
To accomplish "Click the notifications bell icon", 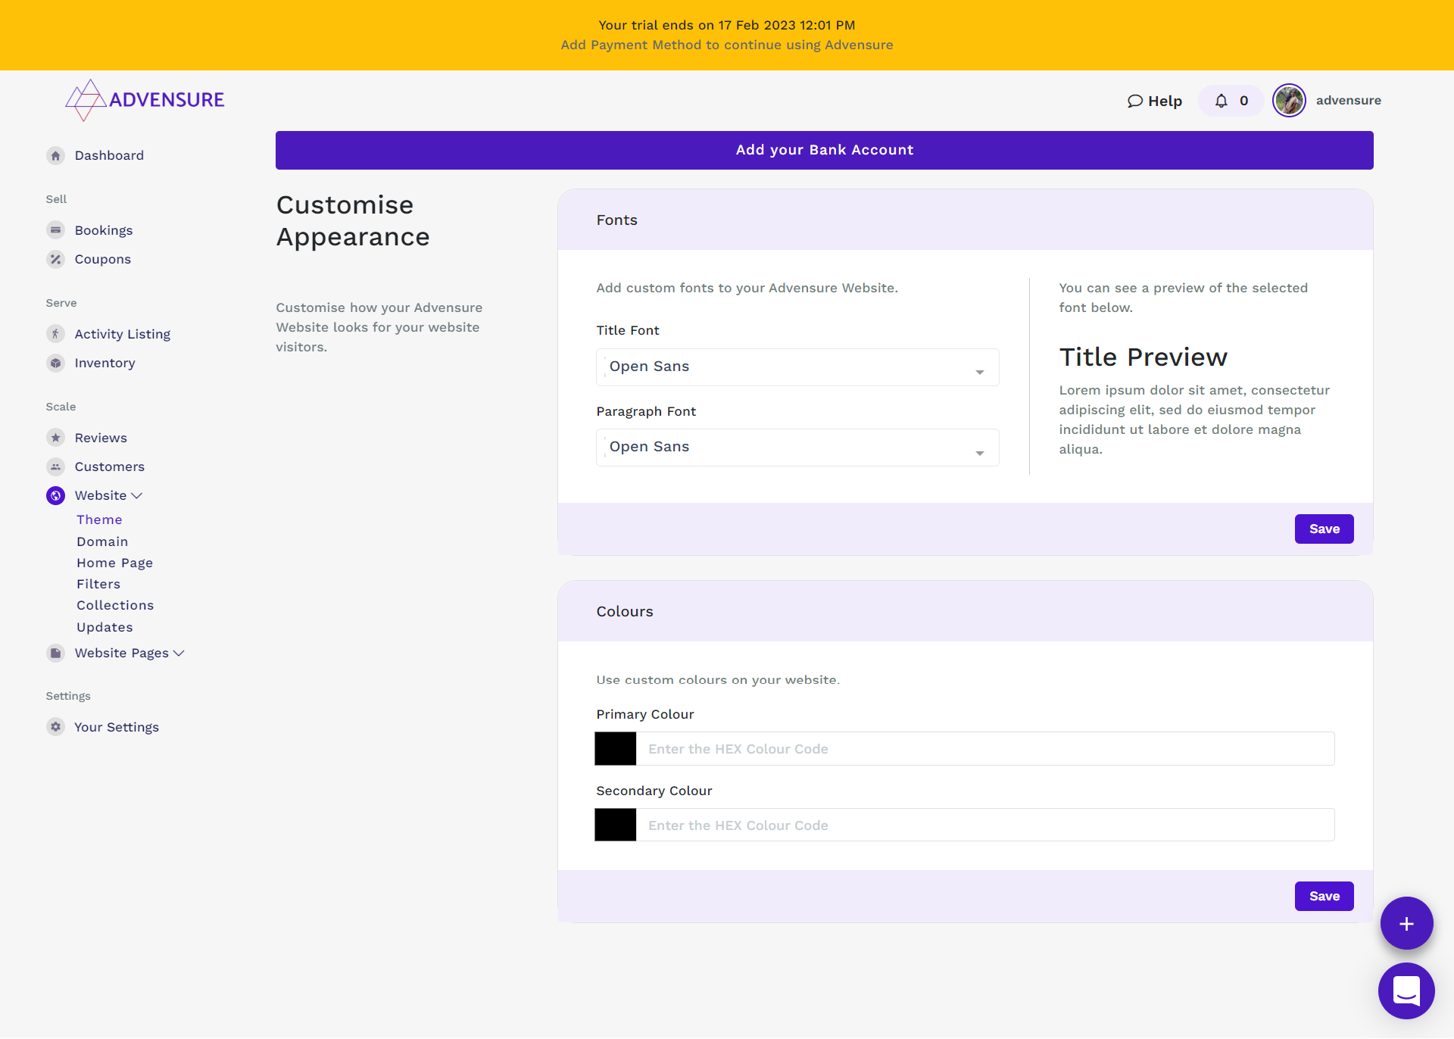I will click(x=1220, y=100).
